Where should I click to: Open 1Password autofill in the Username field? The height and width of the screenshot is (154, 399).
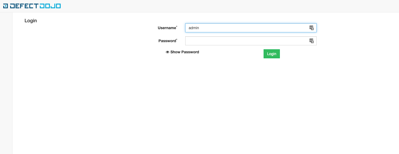(x=311, y=28)
